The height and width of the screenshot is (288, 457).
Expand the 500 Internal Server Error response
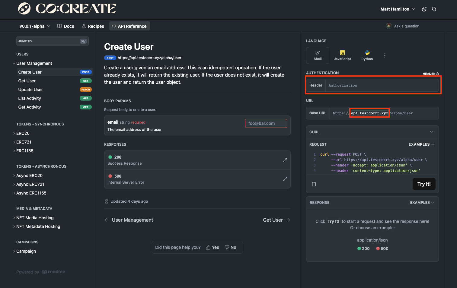pyautogui.click(x=285, y=179)
